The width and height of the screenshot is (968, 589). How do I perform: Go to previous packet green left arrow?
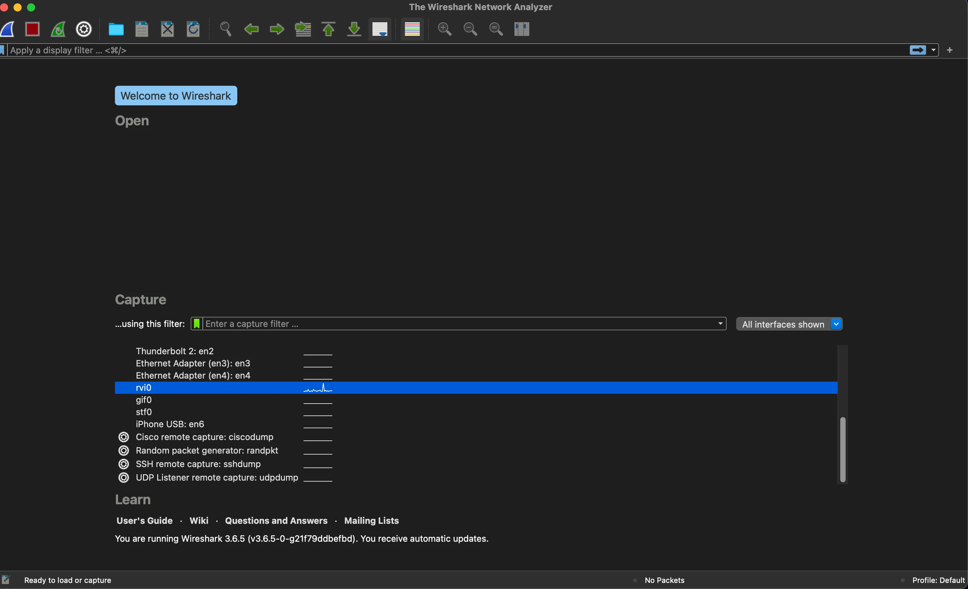(251, 29)
